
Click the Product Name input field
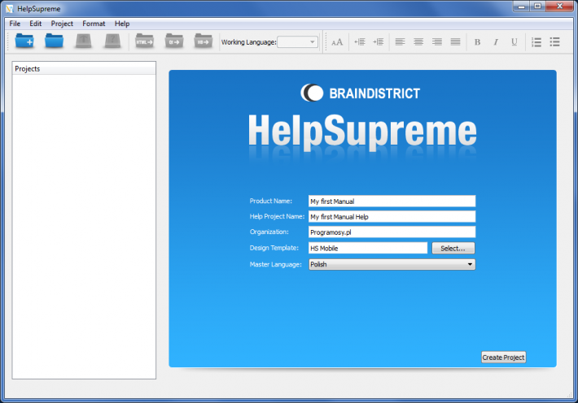pyautogui.click(x=392, y=201)
